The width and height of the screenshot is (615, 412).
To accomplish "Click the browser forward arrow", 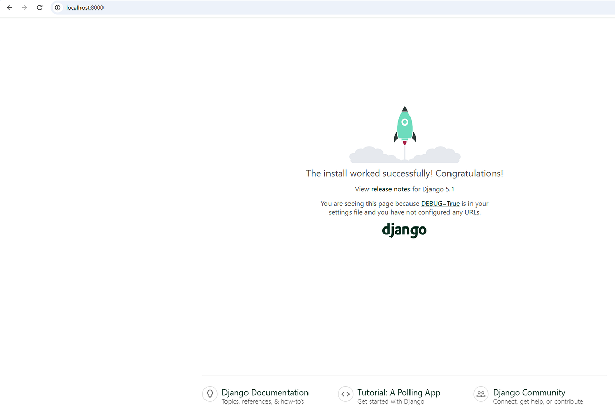I will coord(24,8).
